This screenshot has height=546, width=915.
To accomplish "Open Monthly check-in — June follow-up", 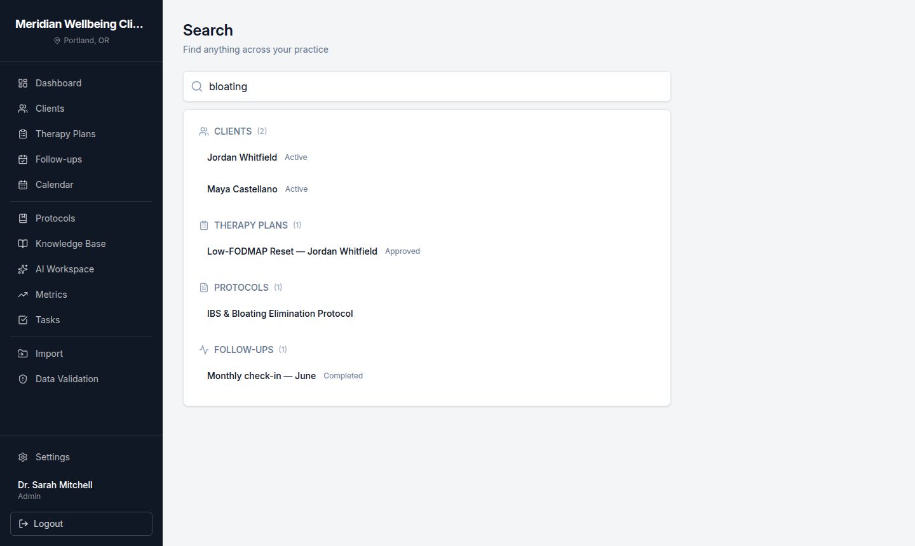I will click(427, 376).
